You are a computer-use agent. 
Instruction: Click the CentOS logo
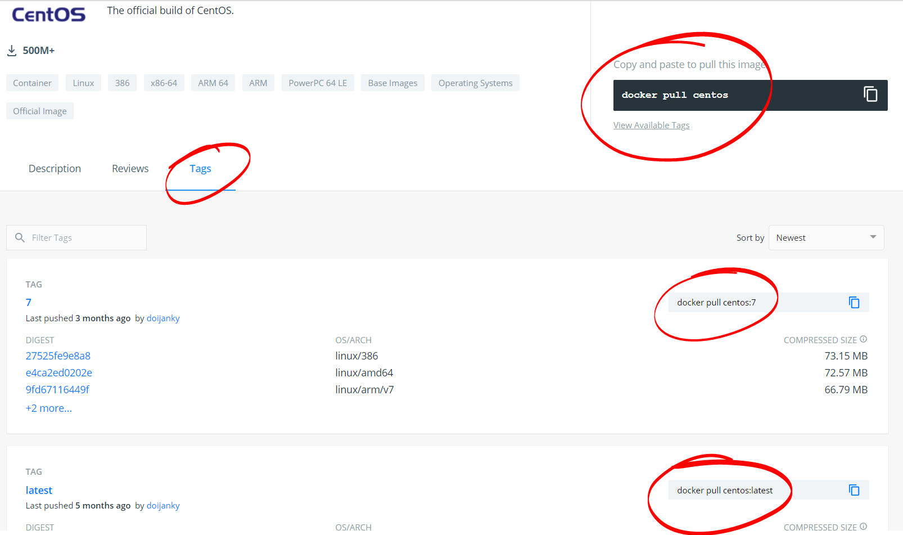click(49, 15)
